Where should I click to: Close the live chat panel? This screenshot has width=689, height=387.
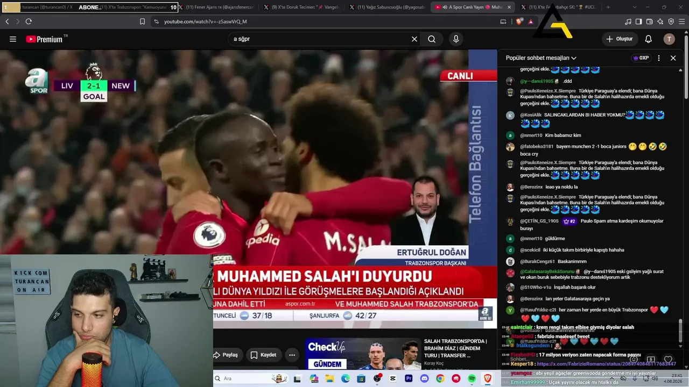[x=673, y=58]
